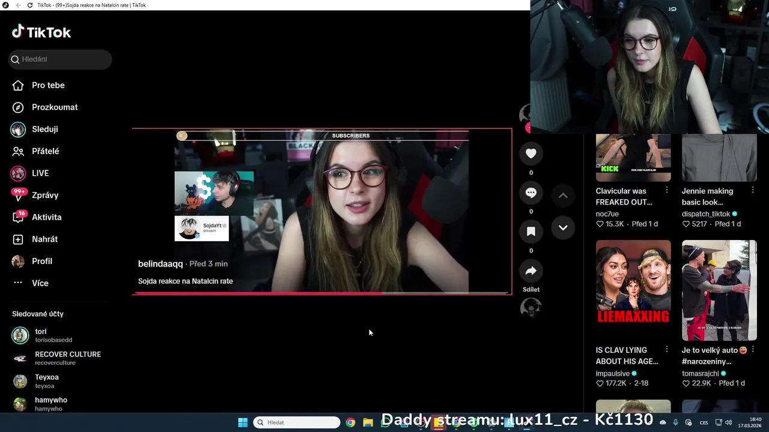
Task: Open belindaaqq author profile link
Action: [x=160, y=264]
